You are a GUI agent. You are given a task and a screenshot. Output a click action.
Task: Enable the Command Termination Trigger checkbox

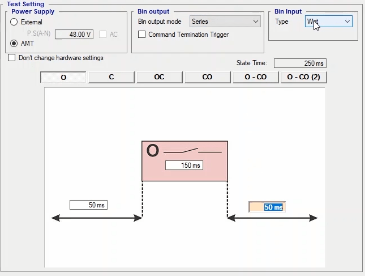142,35
